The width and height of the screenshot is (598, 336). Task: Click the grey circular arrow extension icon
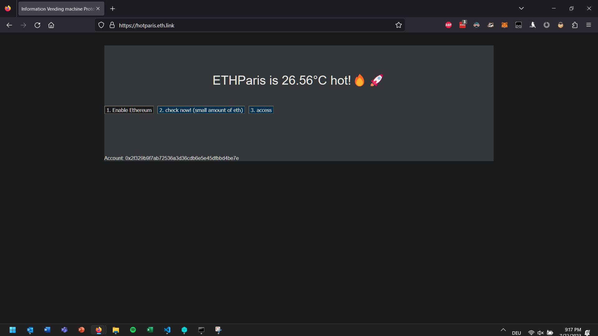pyautogui.click(x=547, y=25)
